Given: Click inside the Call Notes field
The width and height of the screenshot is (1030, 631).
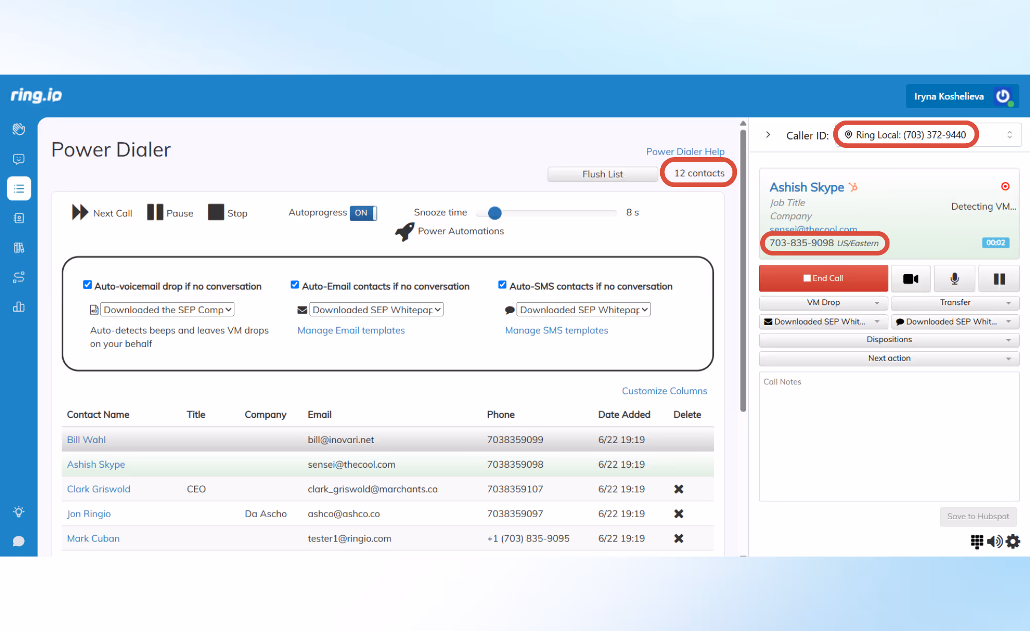Looking at the screenshot, I should (x=889, y=436).
